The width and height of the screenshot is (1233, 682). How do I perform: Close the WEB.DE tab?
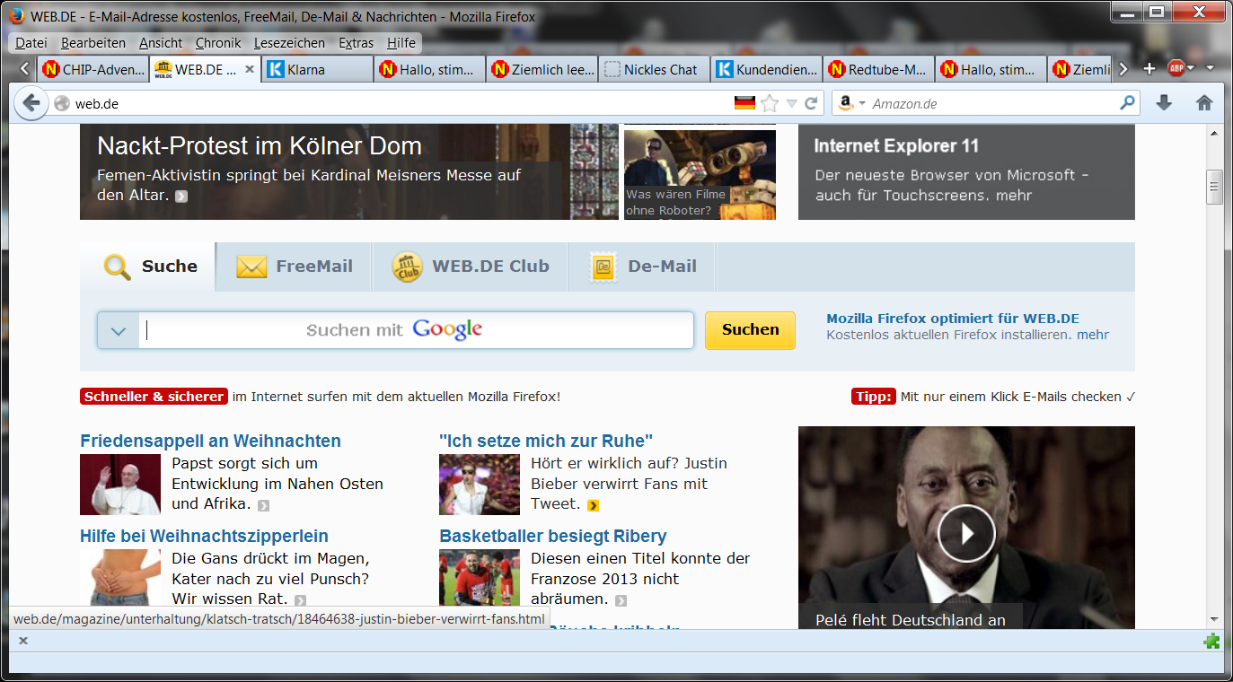click(250, 69)
